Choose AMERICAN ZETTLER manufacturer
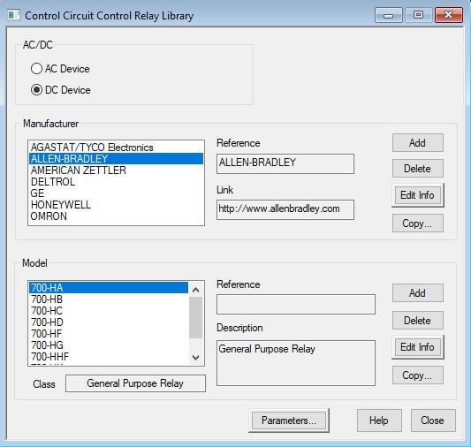 pos(116,170)
